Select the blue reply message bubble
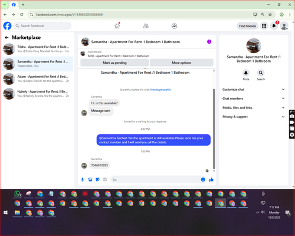Image resolution: width=295 pixels, height=236 pixels. click(x=153, y=140)
